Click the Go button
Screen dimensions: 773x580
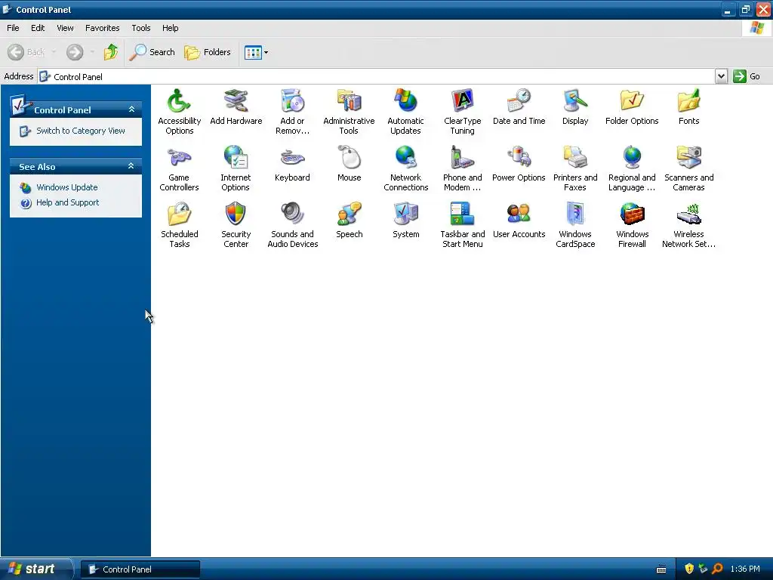point(747,76)
